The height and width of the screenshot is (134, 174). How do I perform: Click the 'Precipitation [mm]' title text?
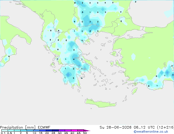click(18, 127)
